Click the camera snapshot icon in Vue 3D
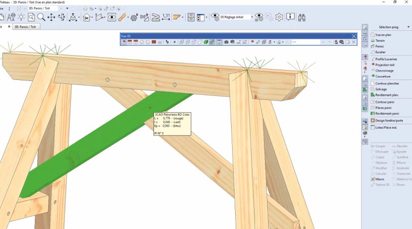Image resolution: width=412 pixels, height=229 pixels. point(226,42)
